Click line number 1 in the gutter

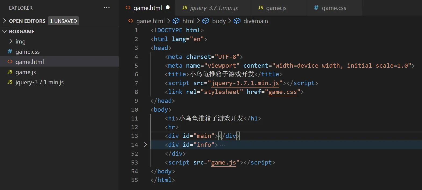[136, 30]
